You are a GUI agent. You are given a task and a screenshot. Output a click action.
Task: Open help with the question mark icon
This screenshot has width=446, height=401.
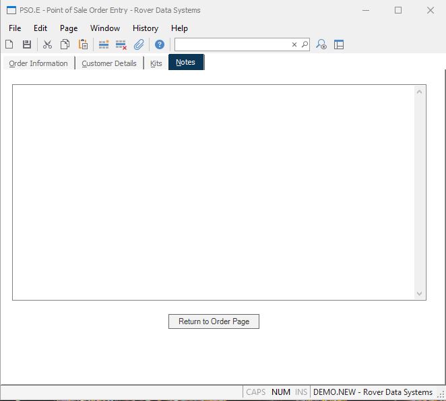coord(160,44)
